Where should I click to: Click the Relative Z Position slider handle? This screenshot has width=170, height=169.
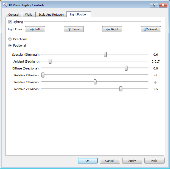click(x=121, y=89)
